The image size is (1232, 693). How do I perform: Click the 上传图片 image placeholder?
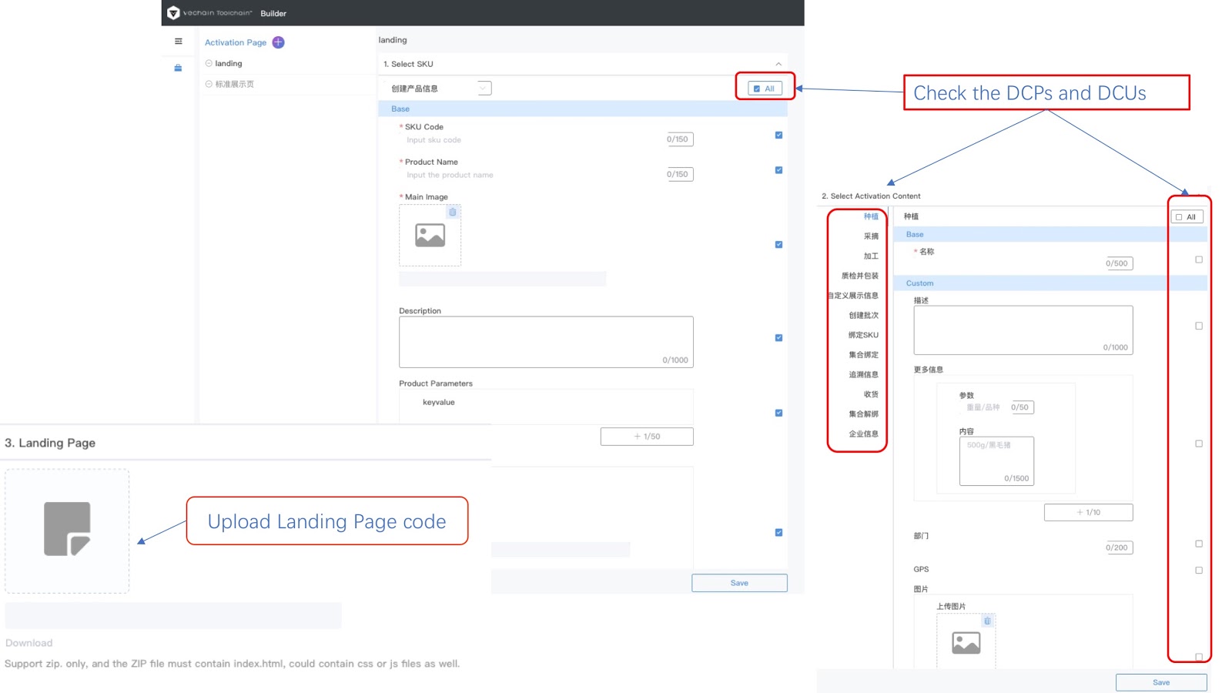pyautogui.click(x=966, y=642)
